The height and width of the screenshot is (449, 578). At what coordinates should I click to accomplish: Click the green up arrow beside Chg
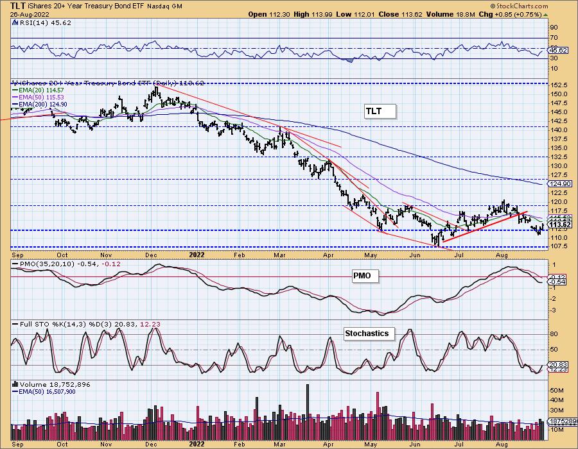(545, 15)
